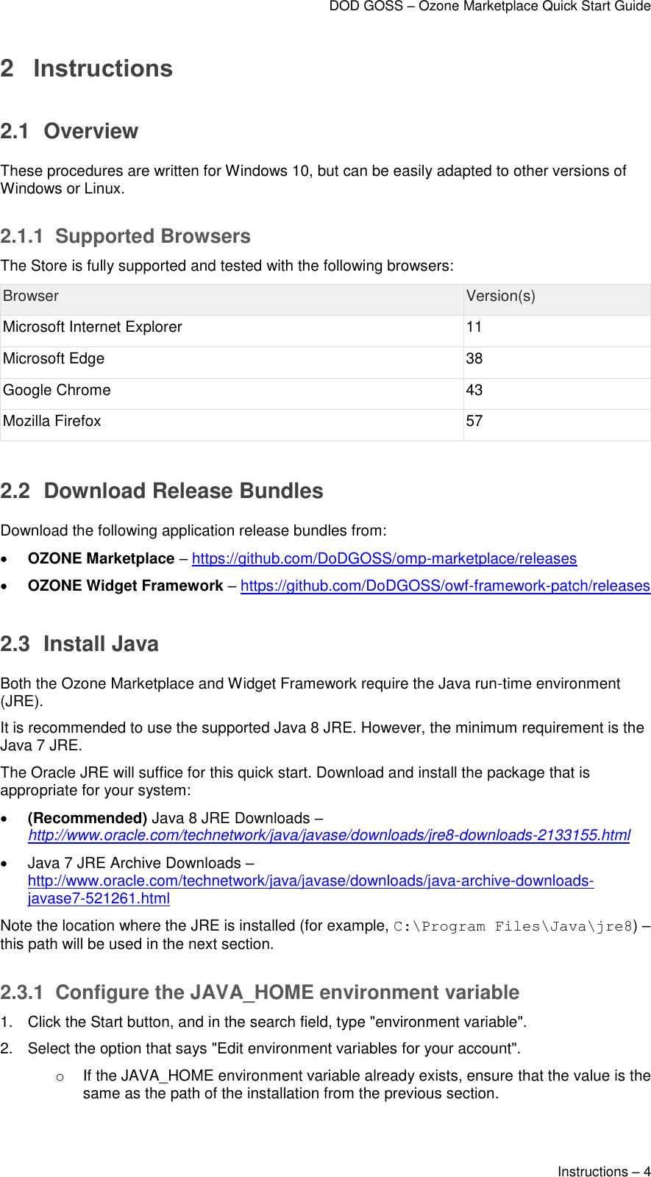Screen dimensions: 651x1177
Task: Click step 1 'Click the Start button' text
Action: pyautogui.click(x=277, y=1022)
